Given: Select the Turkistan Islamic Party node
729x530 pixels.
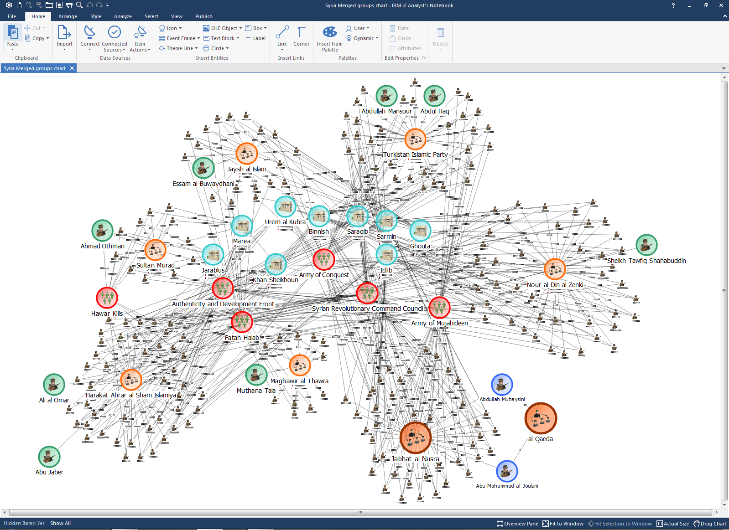Looking at the screenshot, I should click(x=415, y=139).
